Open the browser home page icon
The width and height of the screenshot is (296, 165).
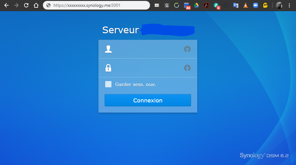pos(36,5)
